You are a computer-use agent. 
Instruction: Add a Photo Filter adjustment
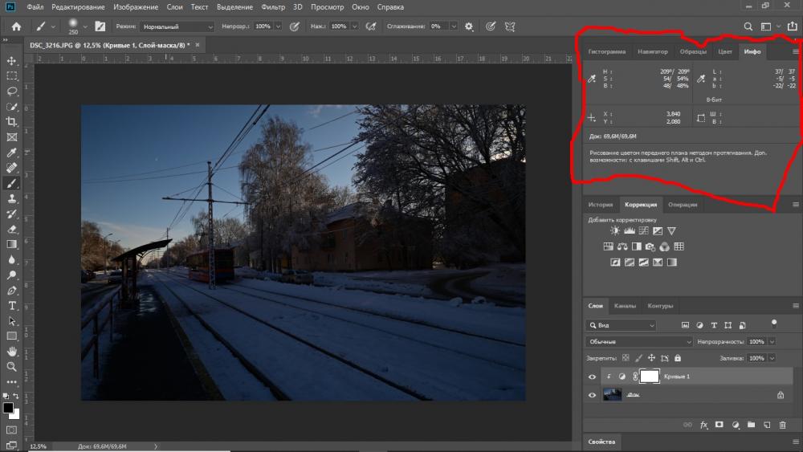(650, 246)
